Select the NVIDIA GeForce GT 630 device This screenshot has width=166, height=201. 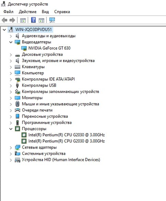pos(49,48)
